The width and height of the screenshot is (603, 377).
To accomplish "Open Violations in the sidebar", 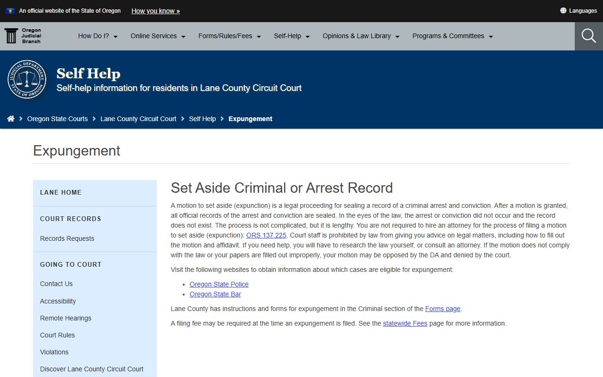I will coord(54,352).
